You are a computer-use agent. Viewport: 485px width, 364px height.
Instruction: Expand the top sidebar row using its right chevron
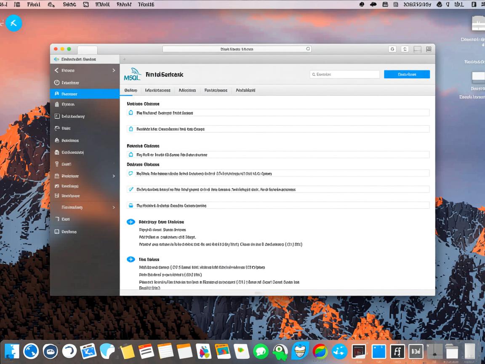point(114,70)
